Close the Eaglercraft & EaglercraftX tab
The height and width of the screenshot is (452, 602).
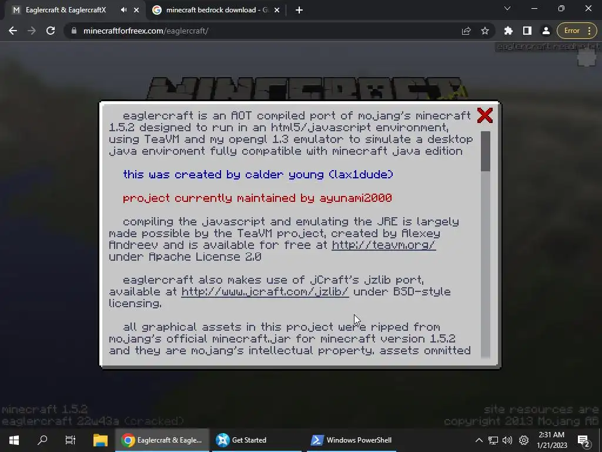coord(136,10)
